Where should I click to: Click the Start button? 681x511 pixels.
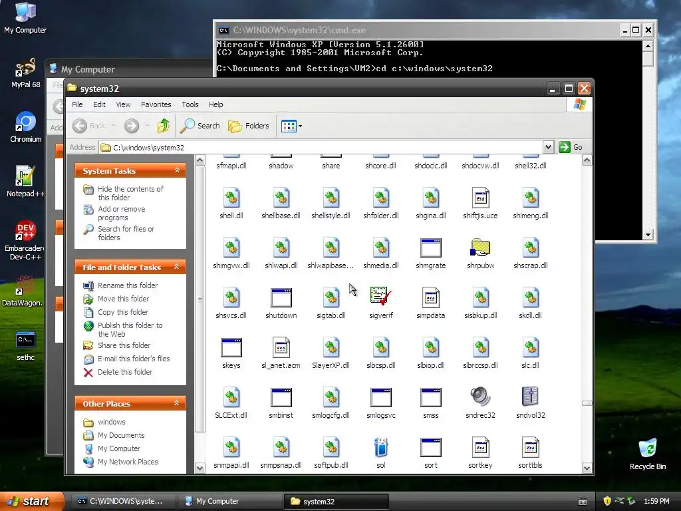click(x=32, y=501)
